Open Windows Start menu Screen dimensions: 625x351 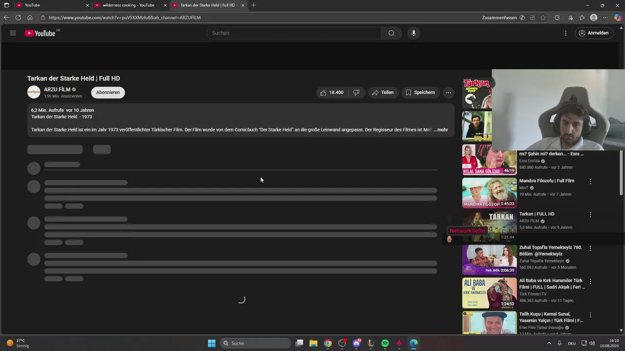211,343
